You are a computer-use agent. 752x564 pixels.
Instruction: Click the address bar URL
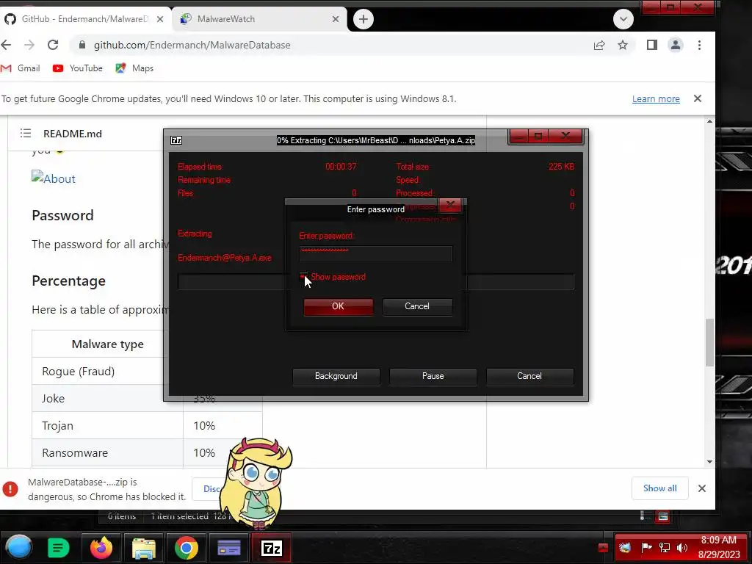coord(192,45)
